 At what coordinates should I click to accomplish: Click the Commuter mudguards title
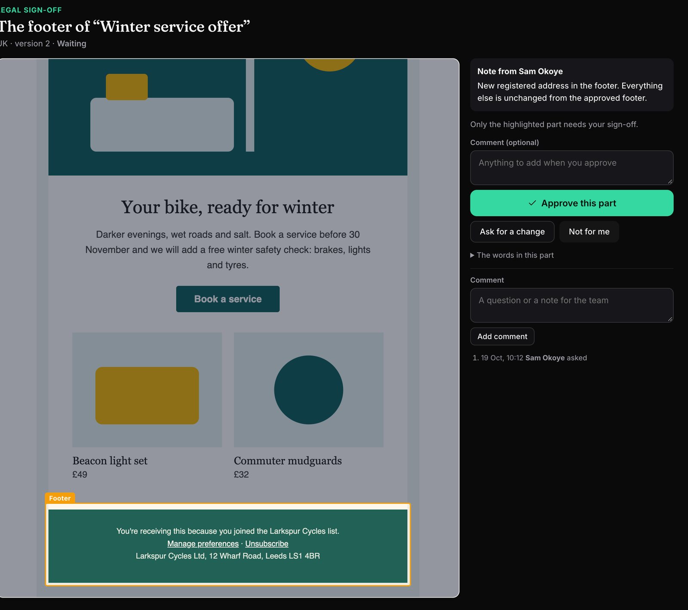(288, 460)
